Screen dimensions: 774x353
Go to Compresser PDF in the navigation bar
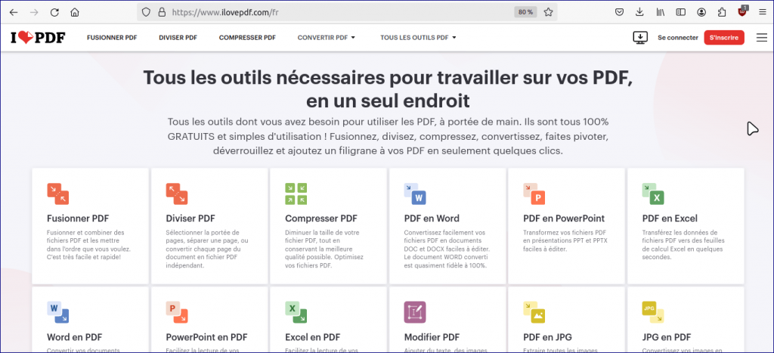247,37
